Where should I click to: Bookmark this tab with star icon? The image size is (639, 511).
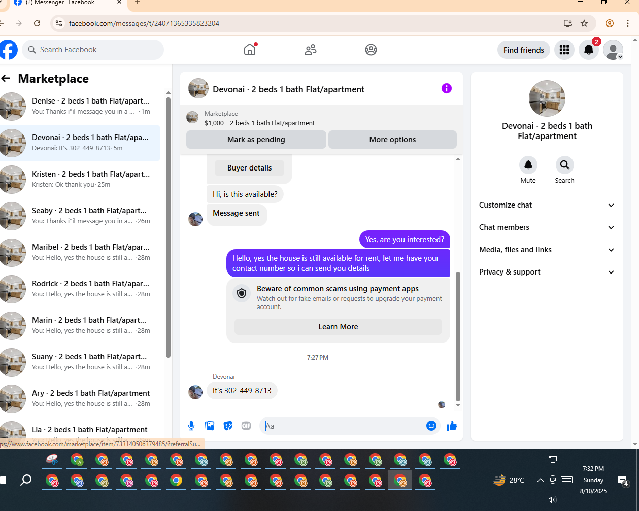pos(584,23)
